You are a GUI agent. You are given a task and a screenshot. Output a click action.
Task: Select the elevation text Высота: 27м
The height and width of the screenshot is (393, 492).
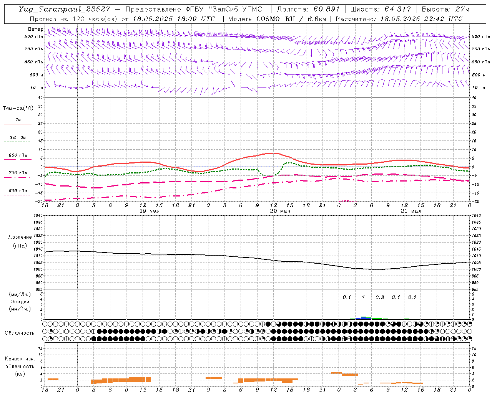pyautogui.click(x=445, y=9)
